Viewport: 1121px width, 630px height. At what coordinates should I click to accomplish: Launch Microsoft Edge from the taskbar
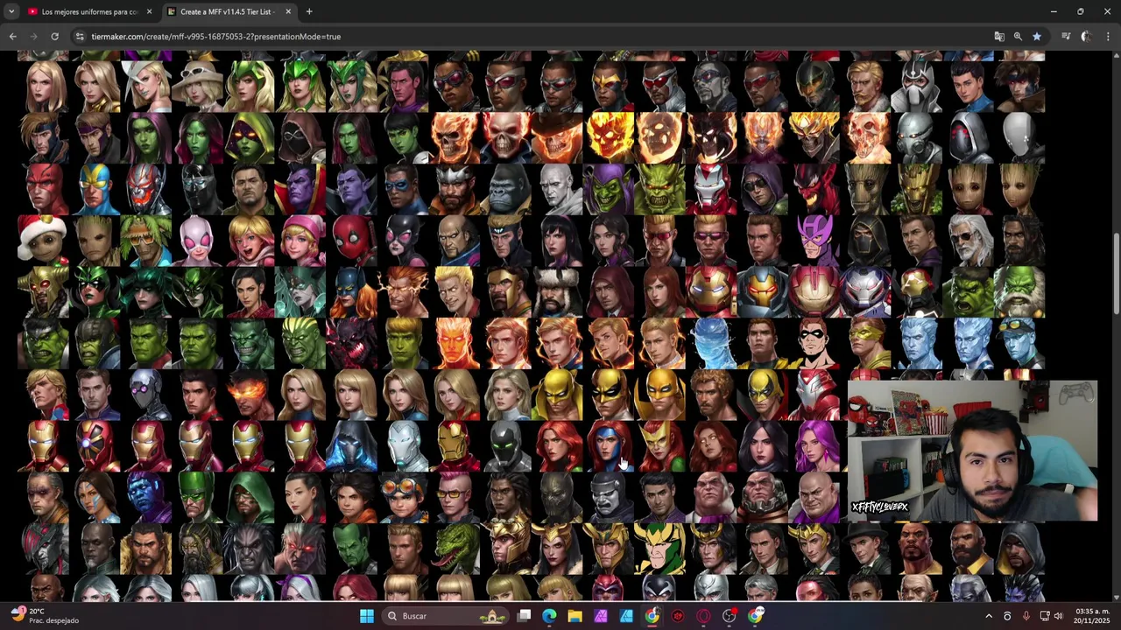pos(549,616)
